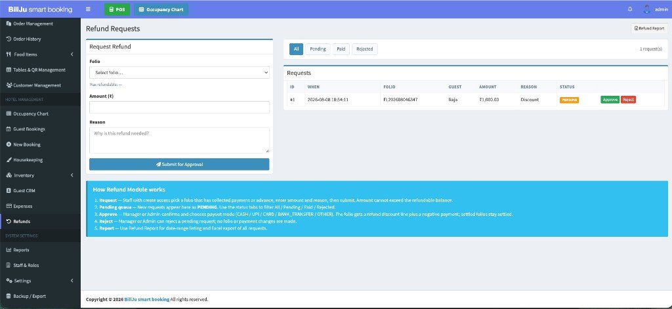Select the All filter tab
672x309 pixels.
pos(296,49)
